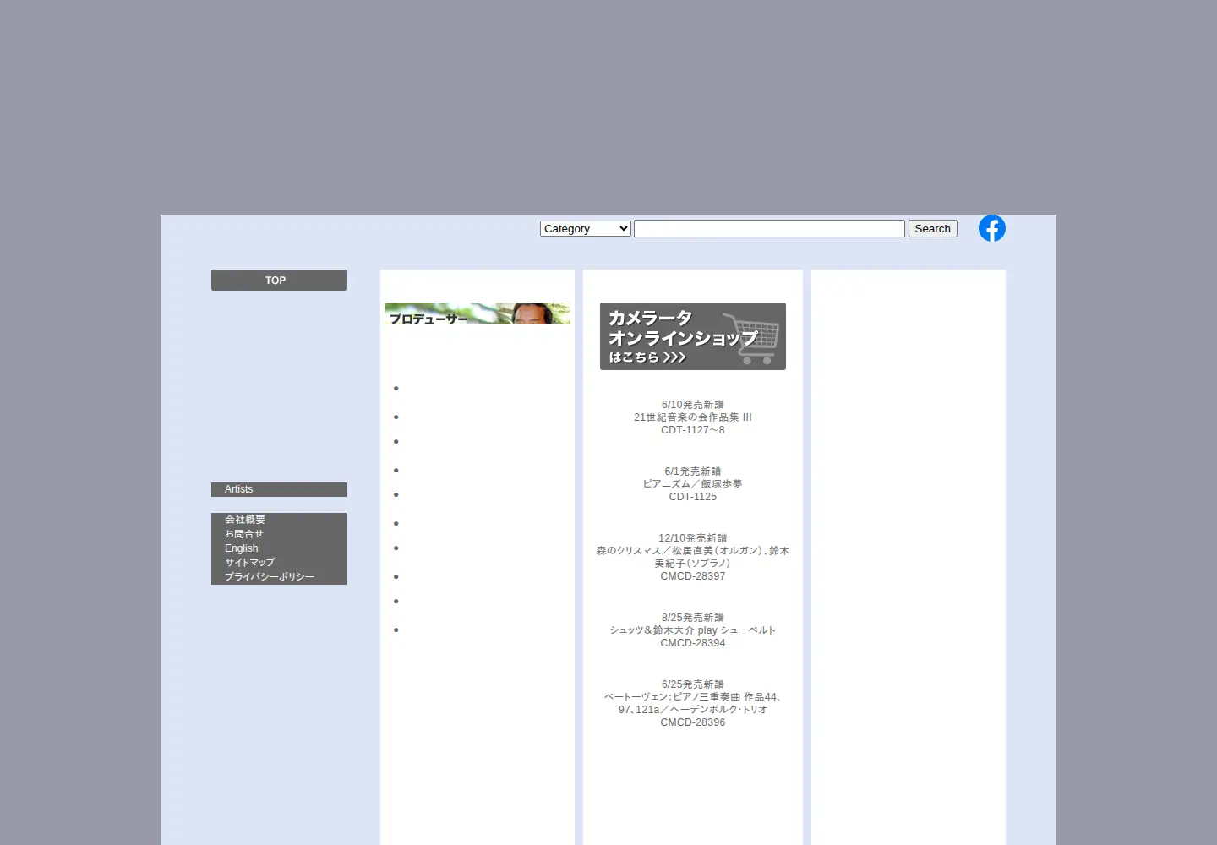Open the Artists menu item

click(x=279, y=489)
